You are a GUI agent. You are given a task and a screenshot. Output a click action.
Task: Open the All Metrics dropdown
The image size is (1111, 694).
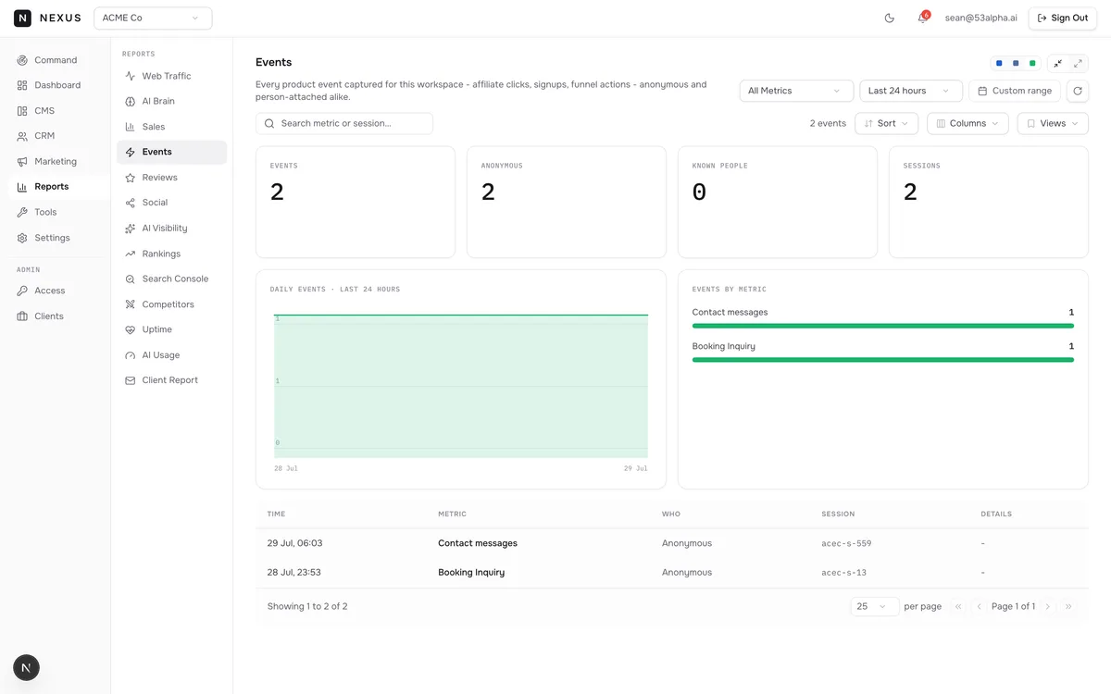tap(796, 91)
